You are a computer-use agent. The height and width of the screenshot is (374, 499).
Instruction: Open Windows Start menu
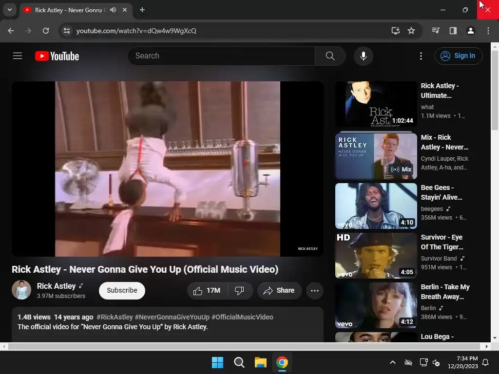[217, 362]
